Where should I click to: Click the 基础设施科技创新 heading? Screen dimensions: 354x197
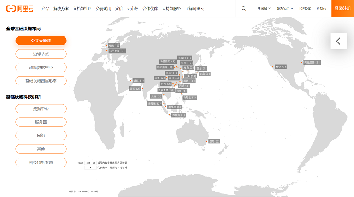pyautogui.click(x=23, y=97)
